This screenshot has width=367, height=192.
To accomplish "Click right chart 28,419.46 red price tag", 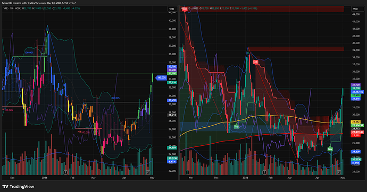I will (x=357, y=132).
